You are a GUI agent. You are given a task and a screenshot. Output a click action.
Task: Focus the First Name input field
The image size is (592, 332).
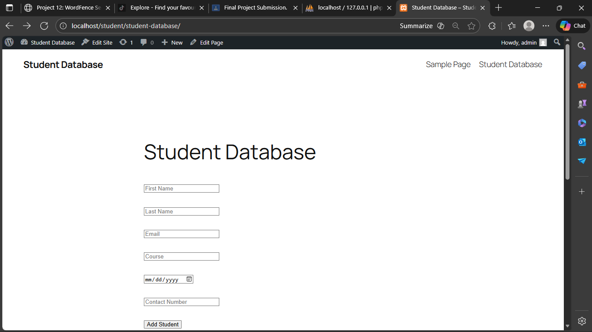[181, 189]
